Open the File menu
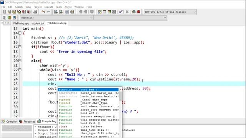Image resolution: width=246 pixels, height=138 pixels. click(3, 7)
